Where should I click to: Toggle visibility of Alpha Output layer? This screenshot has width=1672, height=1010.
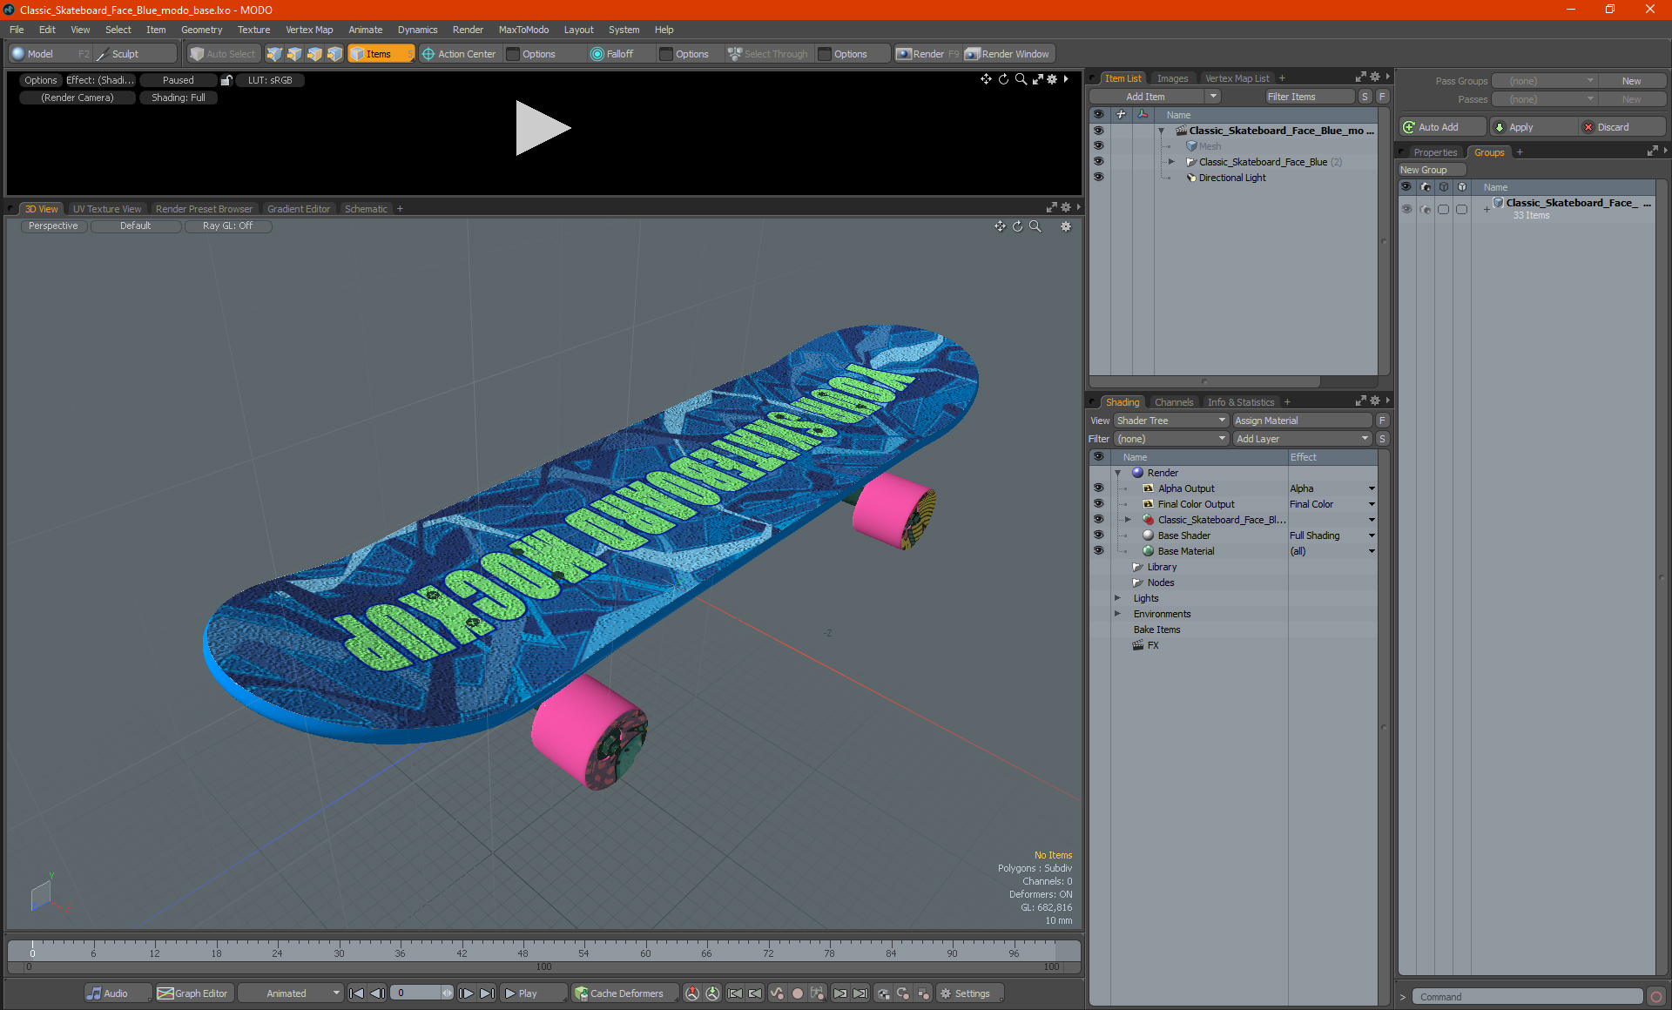point(1098,488)
